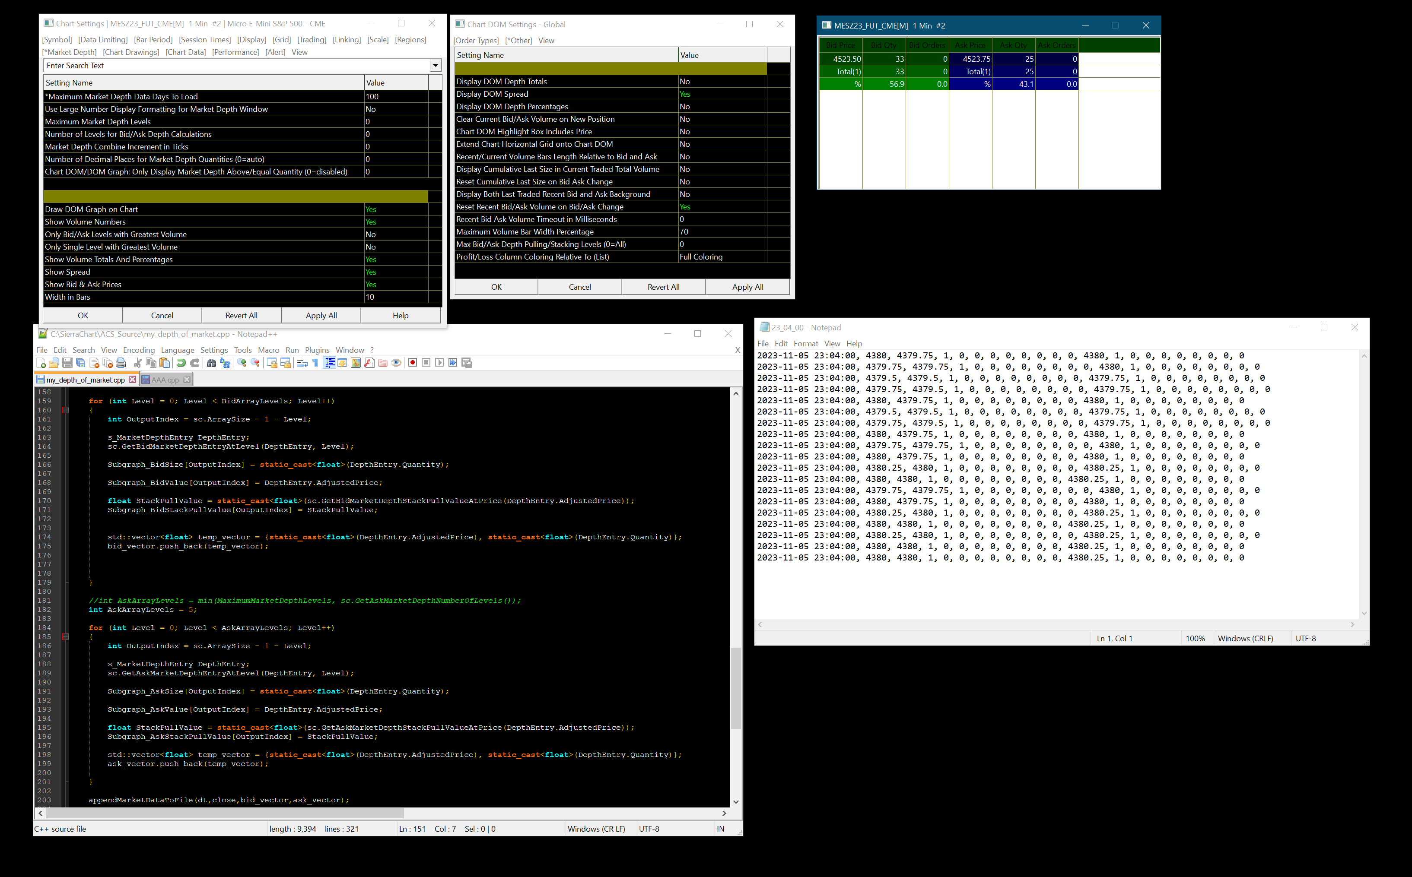Click the Print icon in Notepad++ toolbar
Screen dimensions: 1412x877
[121, 363]
